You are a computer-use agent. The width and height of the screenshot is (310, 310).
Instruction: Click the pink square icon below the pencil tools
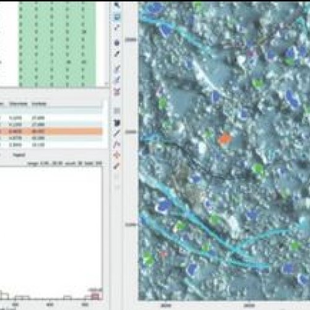click(x=117, y=92)
